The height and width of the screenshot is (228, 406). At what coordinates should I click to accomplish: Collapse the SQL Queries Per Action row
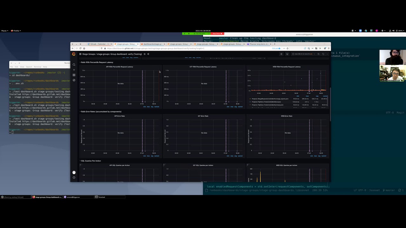[90, 161]
